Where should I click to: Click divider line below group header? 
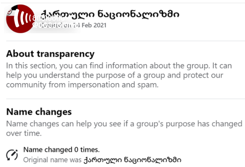(x=125, y=41)
